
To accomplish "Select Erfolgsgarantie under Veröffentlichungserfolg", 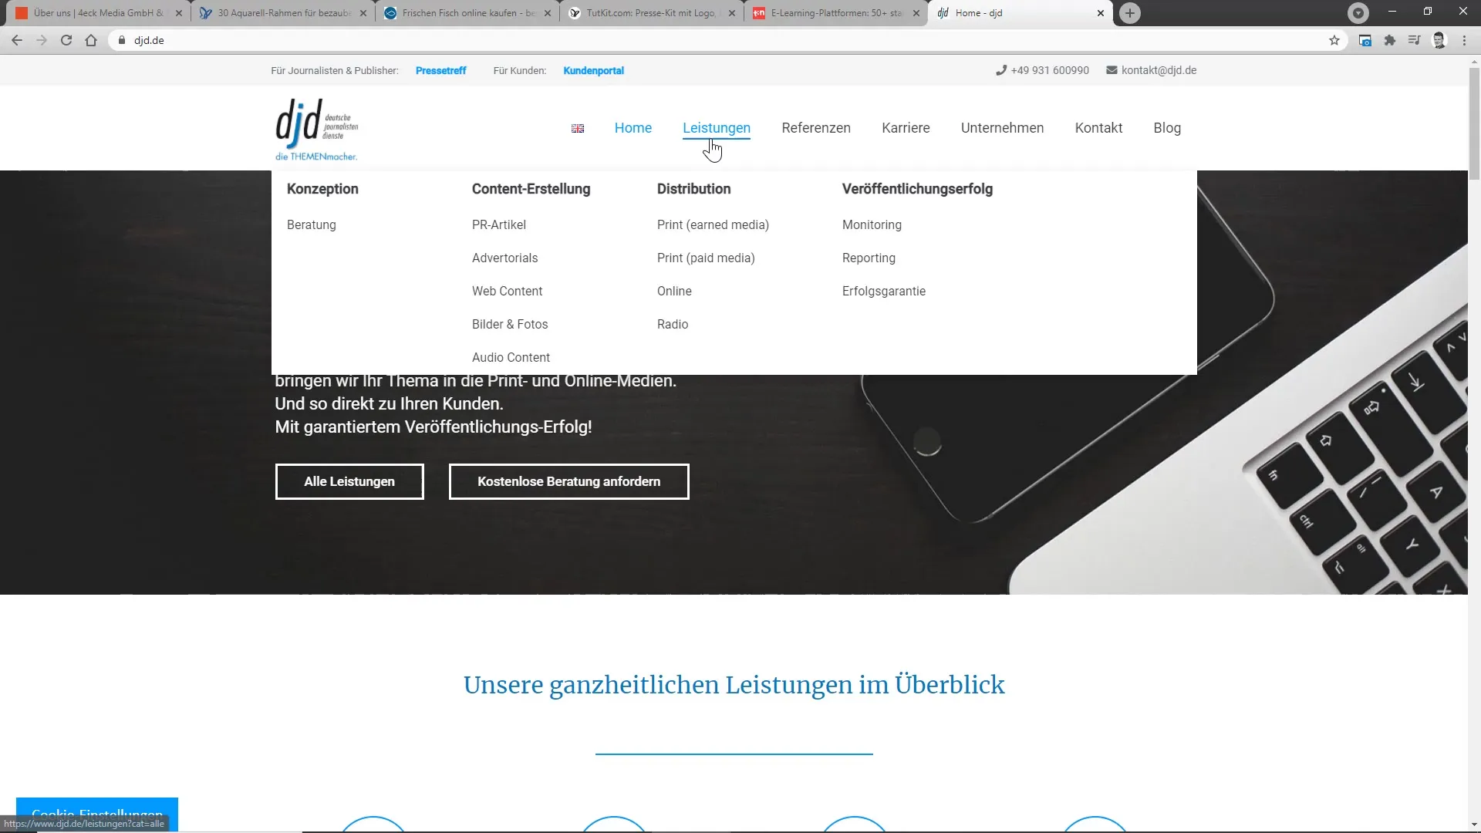I will [x=884, y=291].
